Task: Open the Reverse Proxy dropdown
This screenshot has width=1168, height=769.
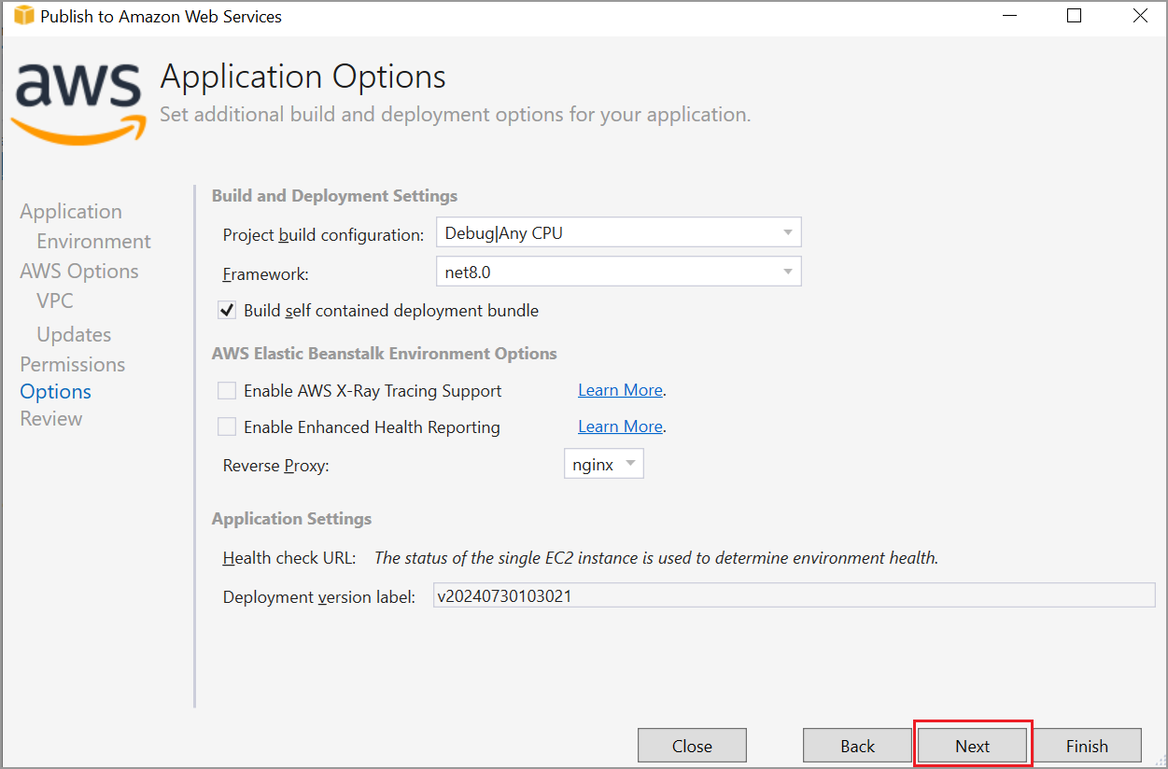Action: pyautogui.click(x=631, y=463)
